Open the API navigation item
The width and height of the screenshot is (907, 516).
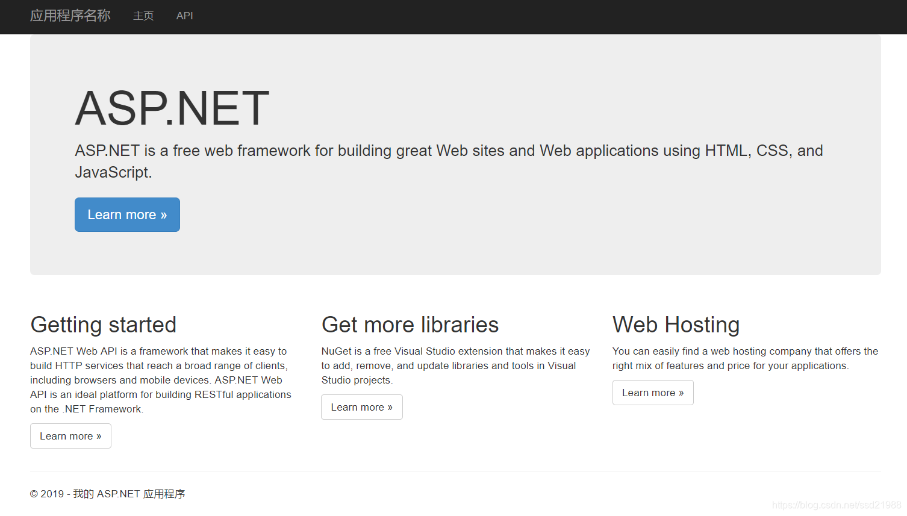(184, 16)
